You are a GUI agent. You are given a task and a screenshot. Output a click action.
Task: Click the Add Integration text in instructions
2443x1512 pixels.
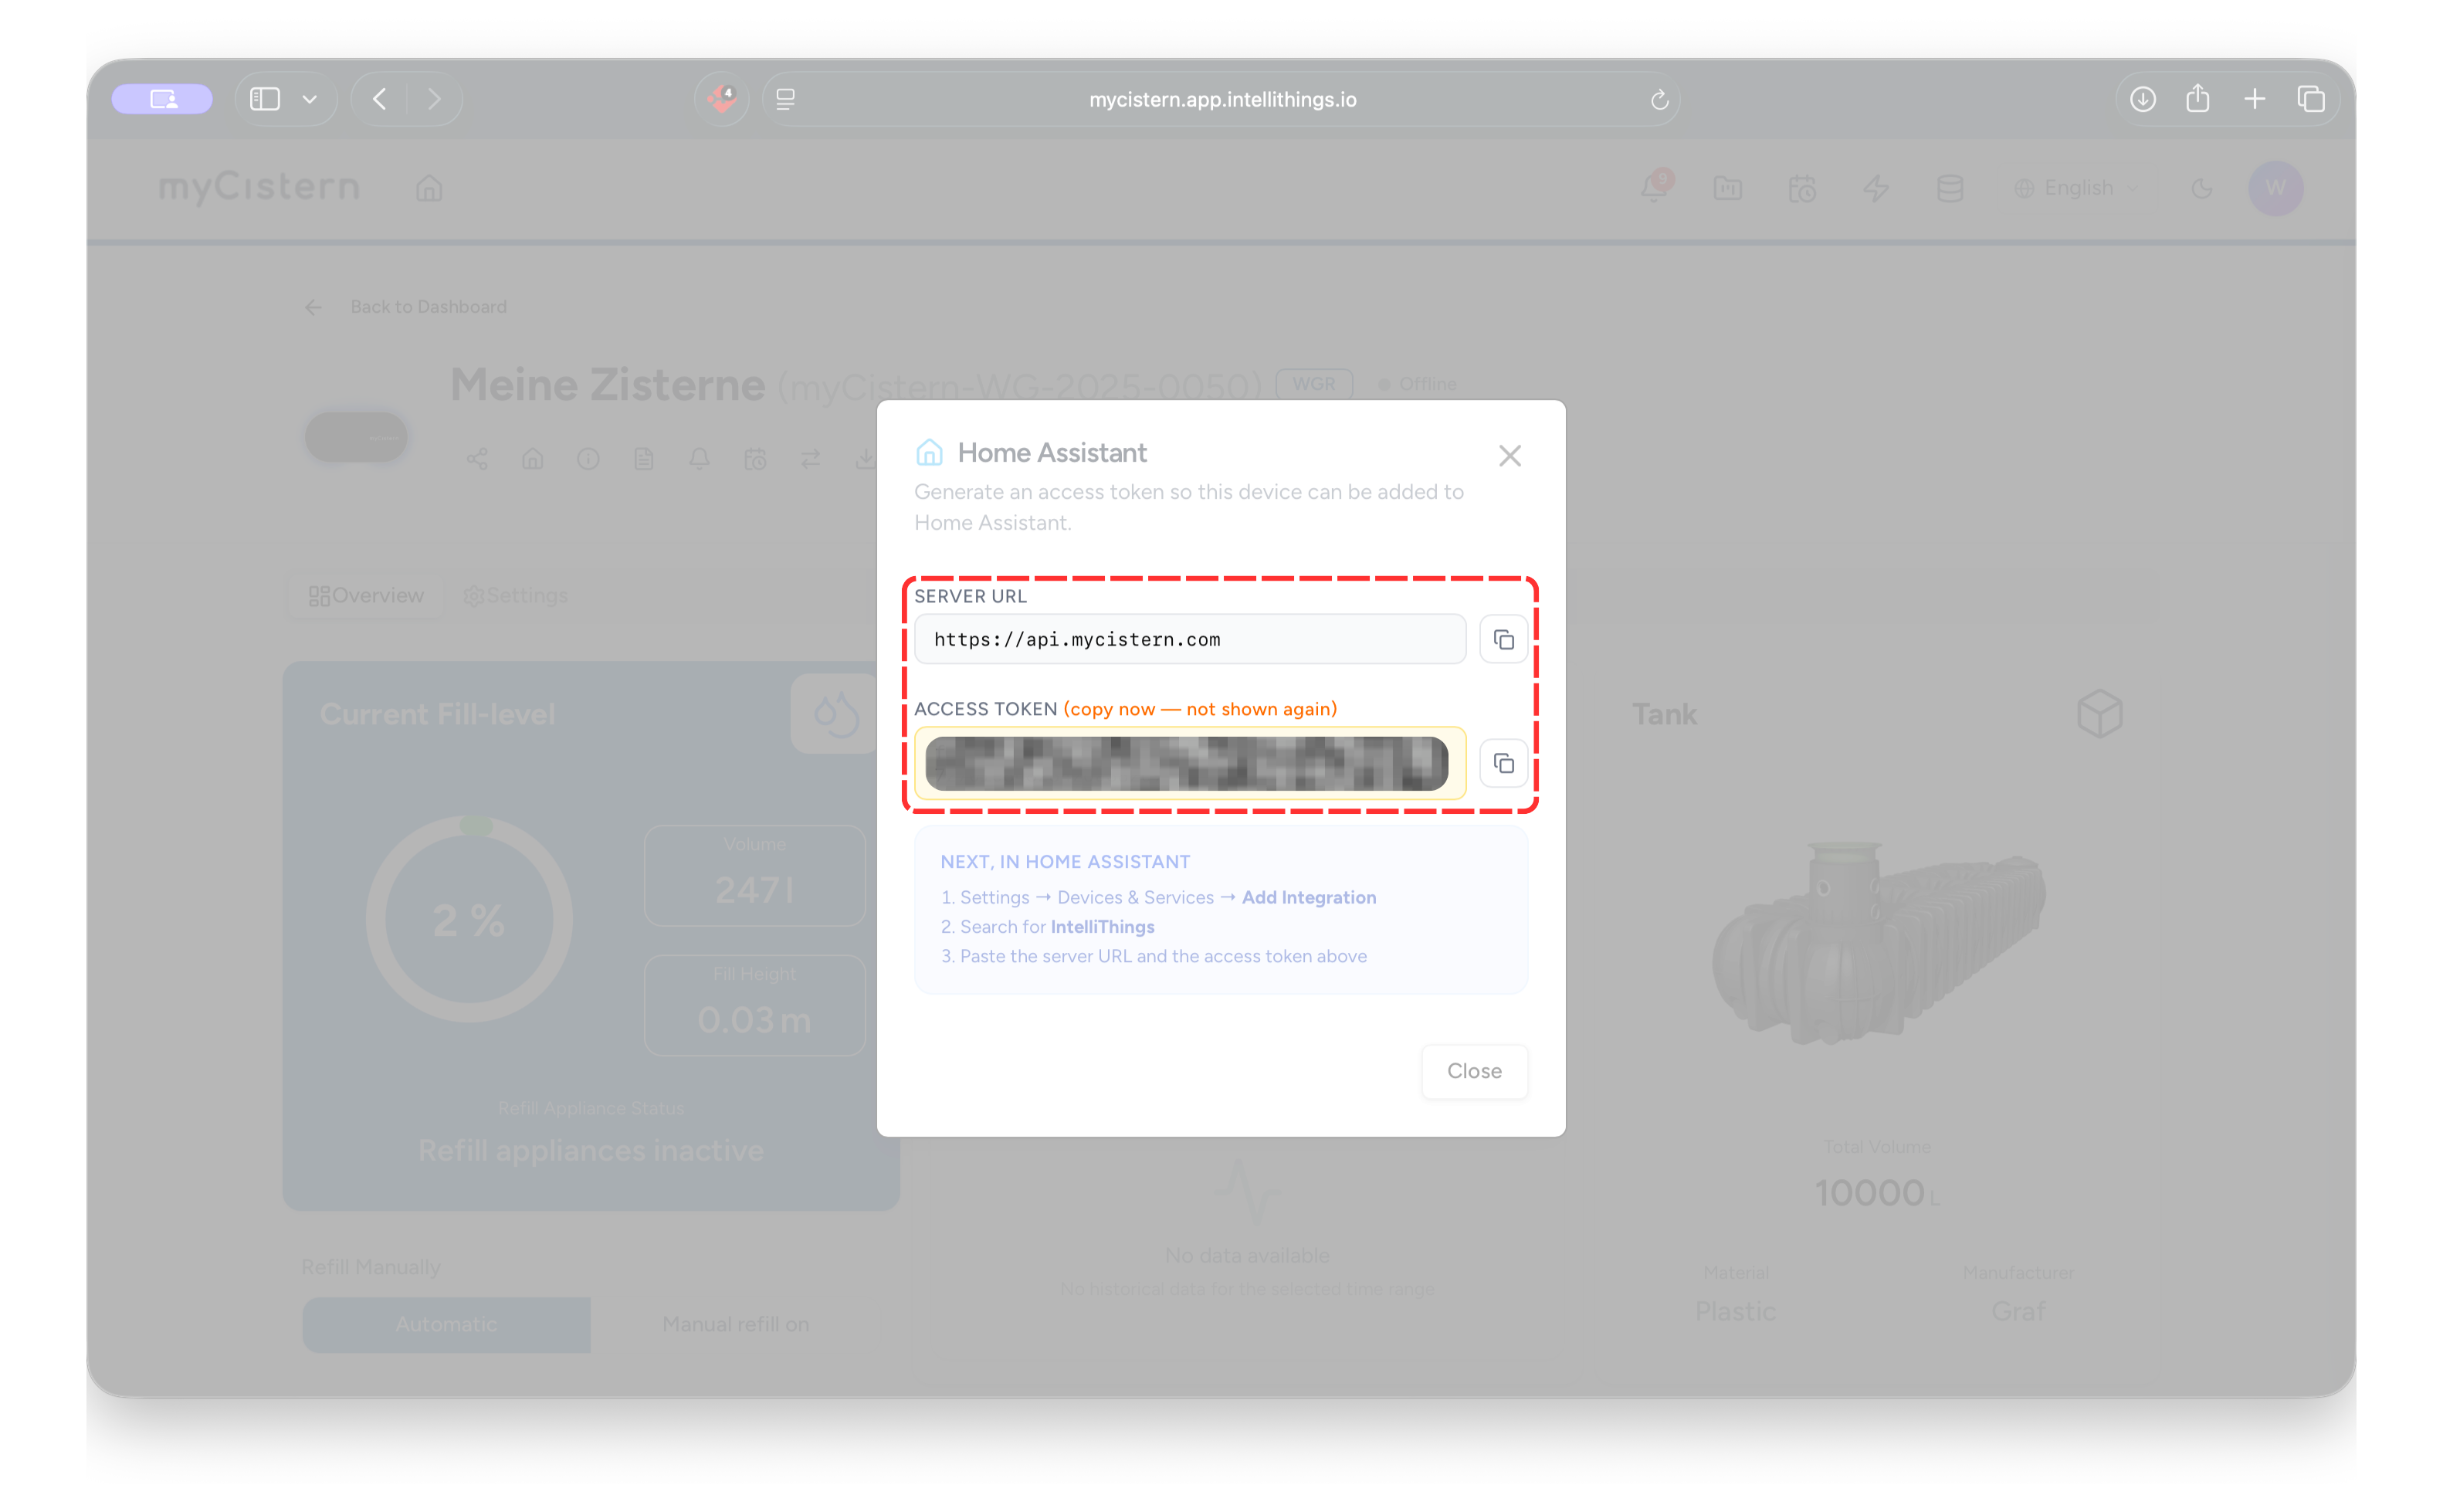coord(1309,897)
